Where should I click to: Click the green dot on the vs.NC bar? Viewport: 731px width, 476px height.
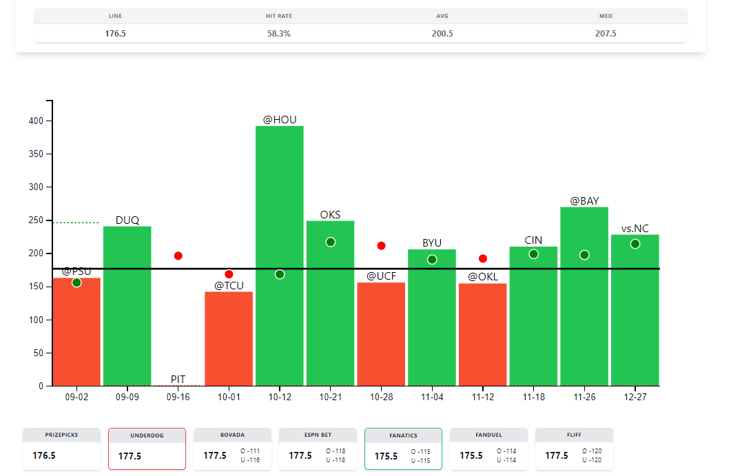[635, 244]
